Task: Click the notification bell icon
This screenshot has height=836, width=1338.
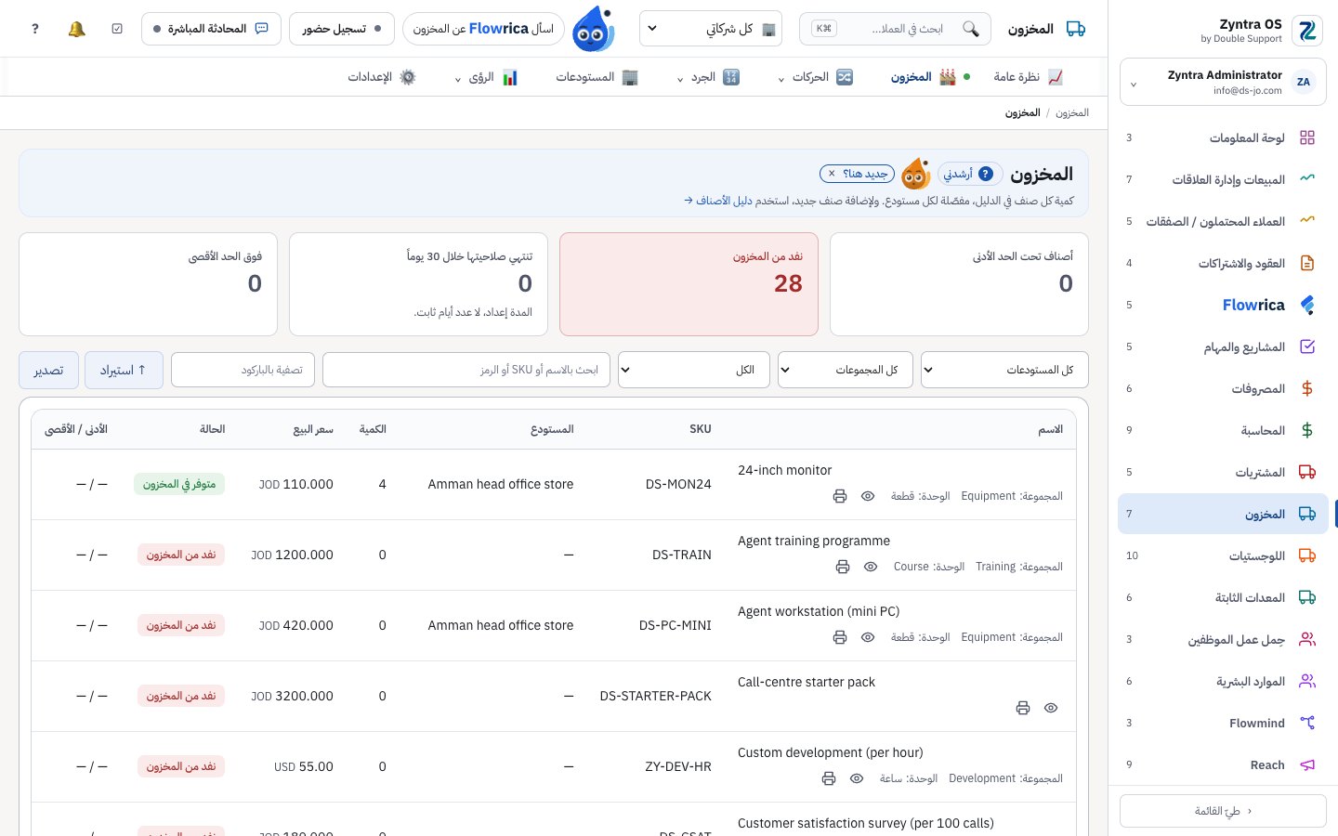Action: 76,29
